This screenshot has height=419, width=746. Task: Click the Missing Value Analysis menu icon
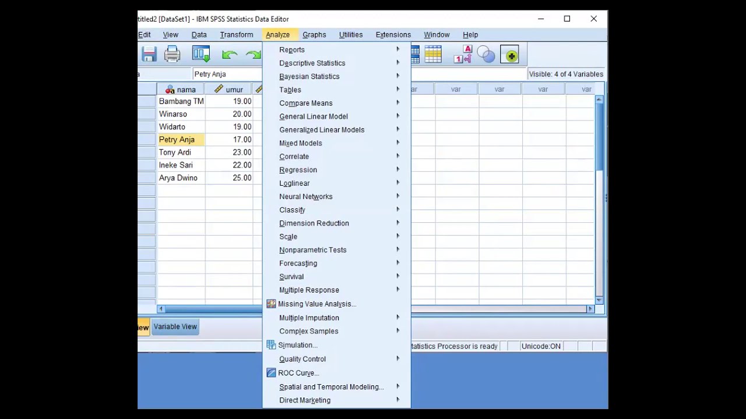point(271,304)
